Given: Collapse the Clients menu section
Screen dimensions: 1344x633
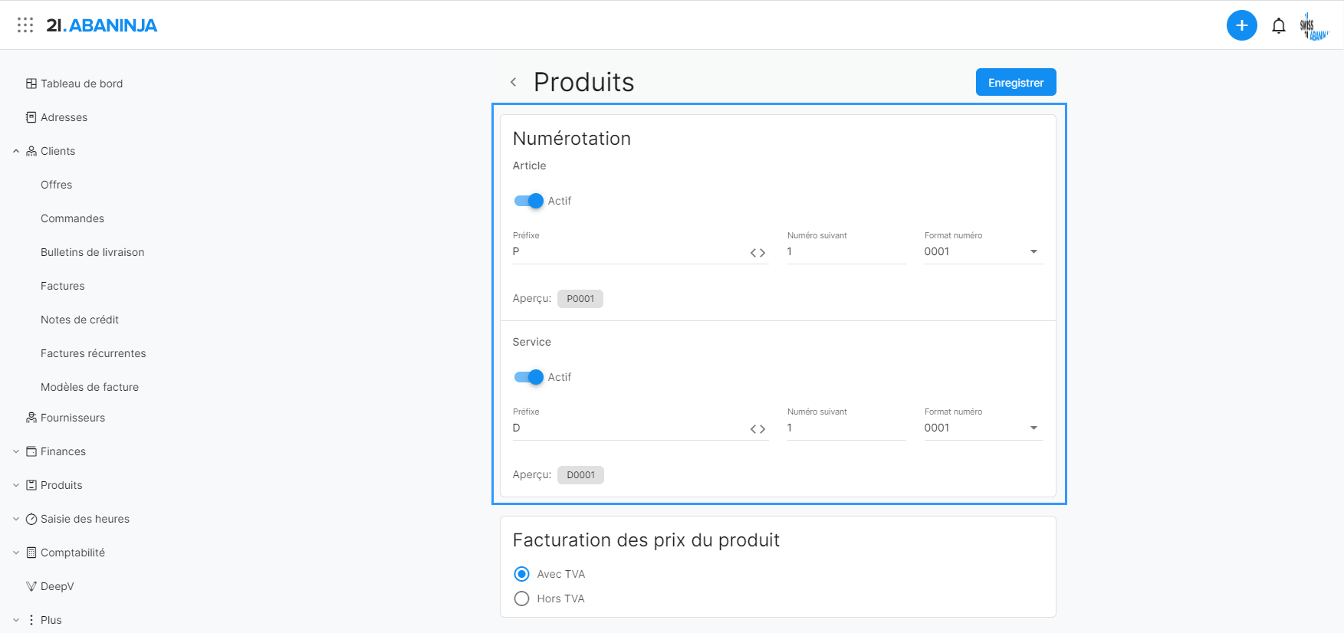Looking at the screenshot, I should tap(16, 151).
